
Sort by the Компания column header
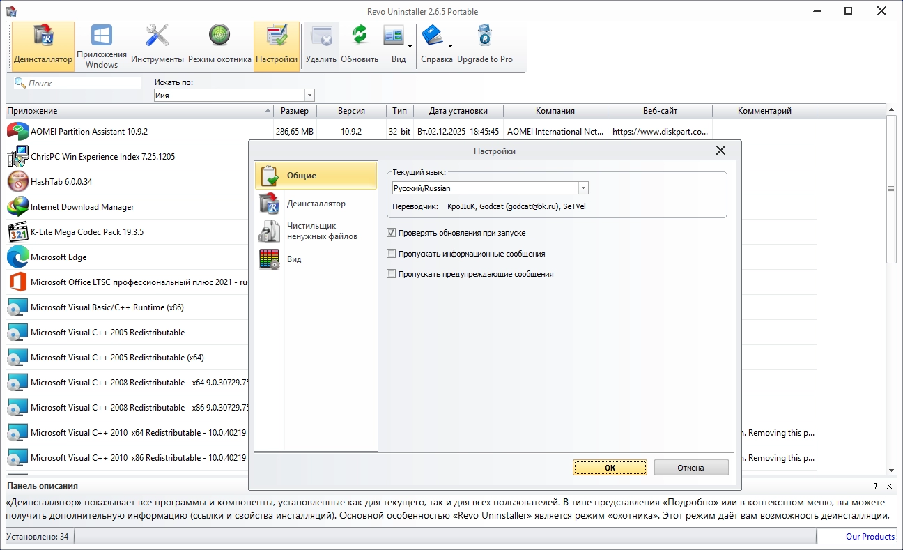(555, 111)
